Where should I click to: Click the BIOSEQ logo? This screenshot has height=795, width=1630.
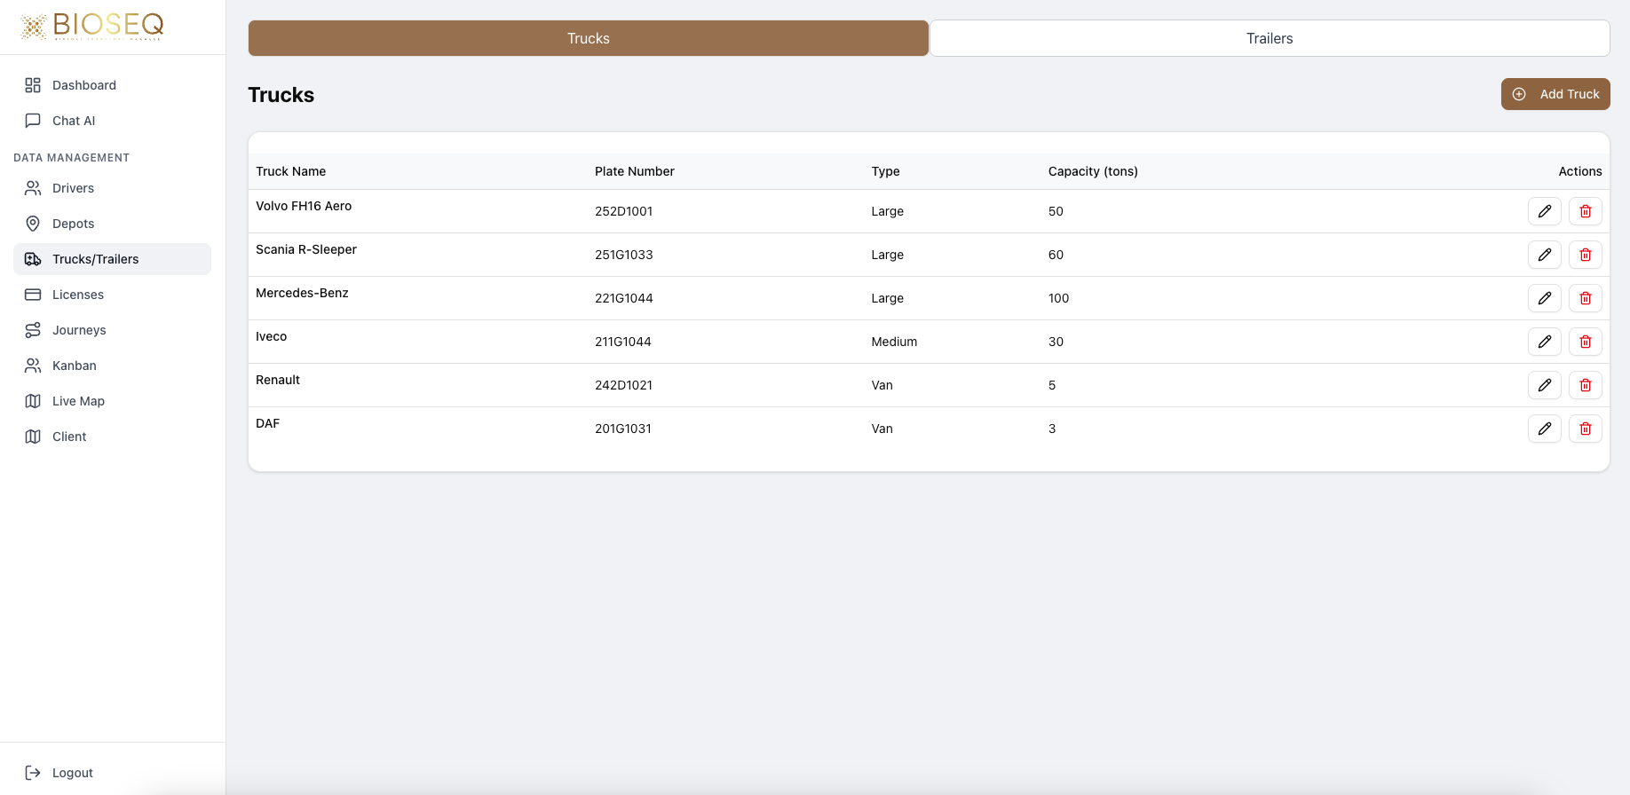coord(92,27)
